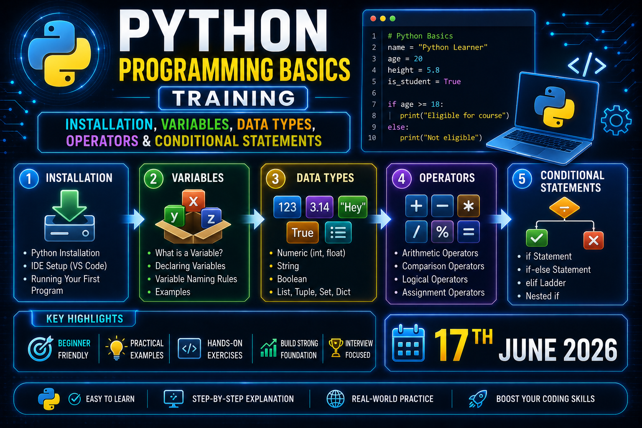Click the TRAINING badge under the title
The image size is (642, 428).
[233, 99]
